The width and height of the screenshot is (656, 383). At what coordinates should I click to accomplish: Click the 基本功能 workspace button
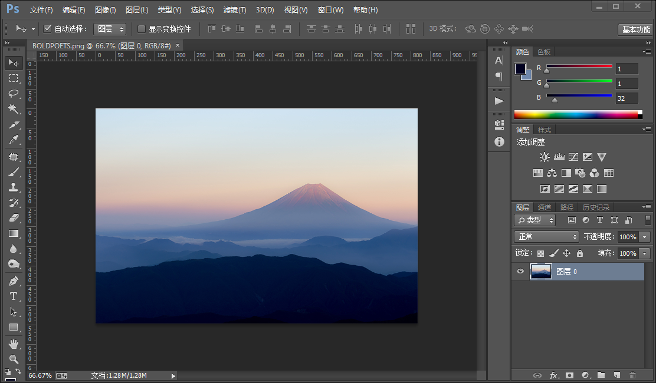pos(636,29)
